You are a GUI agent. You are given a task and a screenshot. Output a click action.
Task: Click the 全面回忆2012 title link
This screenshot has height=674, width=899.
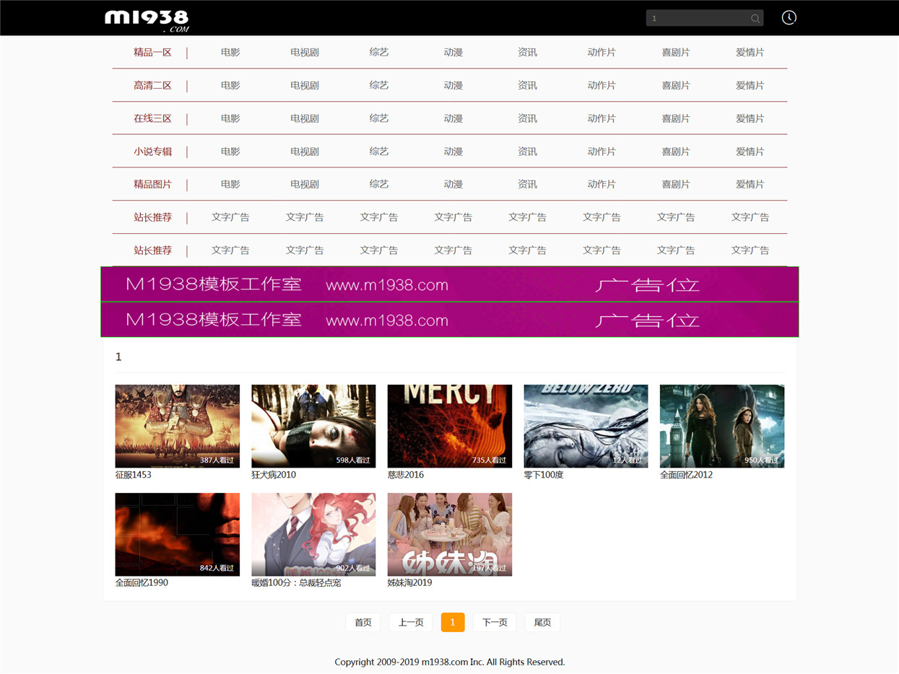coord(686,475)
